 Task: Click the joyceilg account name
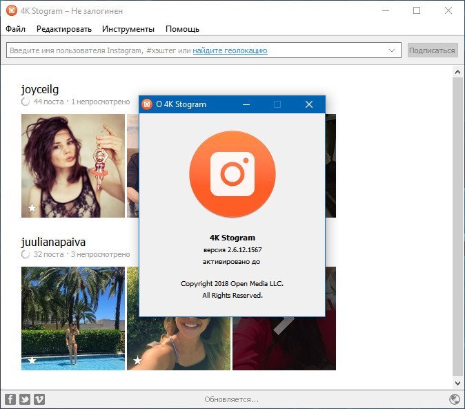[40, 89]
